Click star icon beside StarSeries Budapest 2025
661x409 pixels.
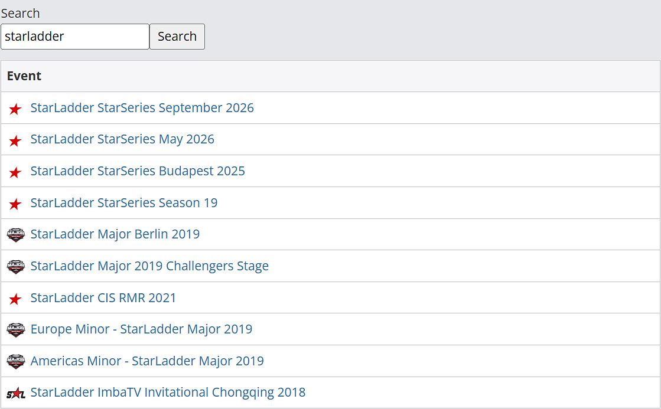coord(15,172)
